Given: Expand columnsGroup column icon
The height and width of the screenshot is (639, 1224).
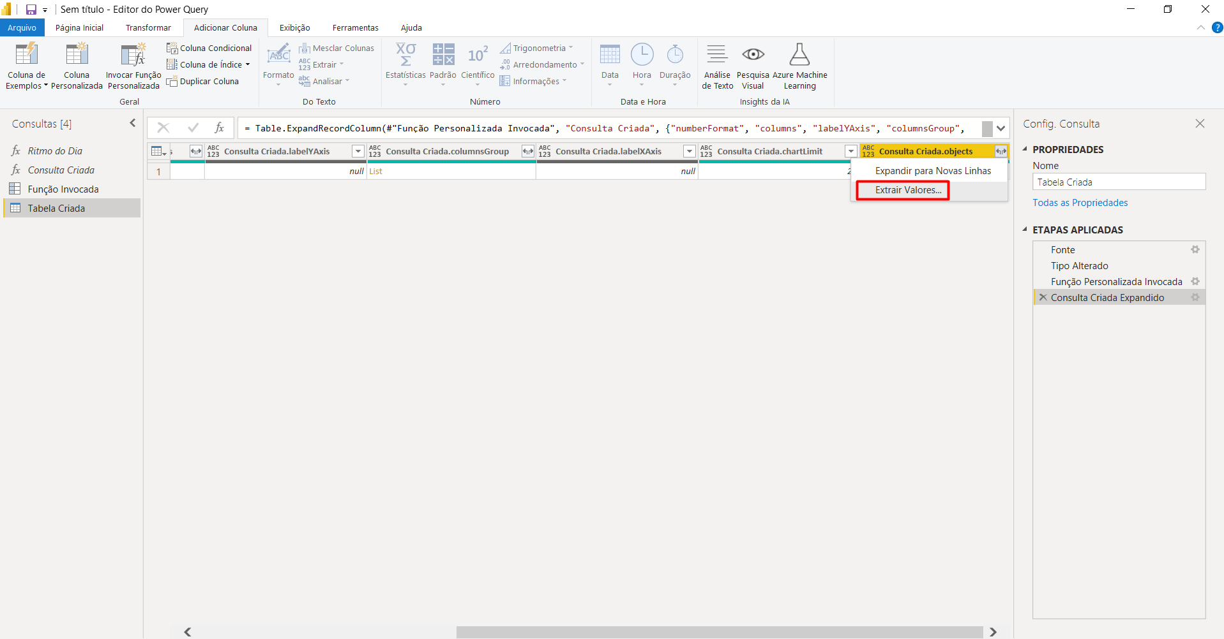Looking at the screenshot, I should (x=528, y=151).
